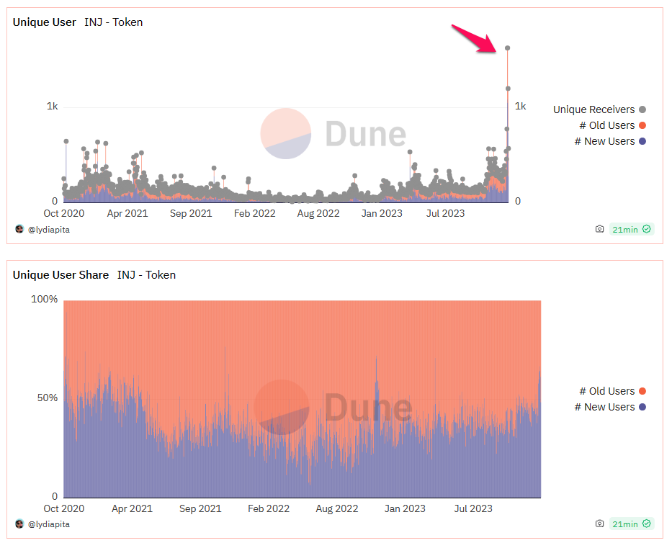Click the green verified check icon on top chart
Image resolution: width=672 pixels, height=543 pixels.
[647, 229]
